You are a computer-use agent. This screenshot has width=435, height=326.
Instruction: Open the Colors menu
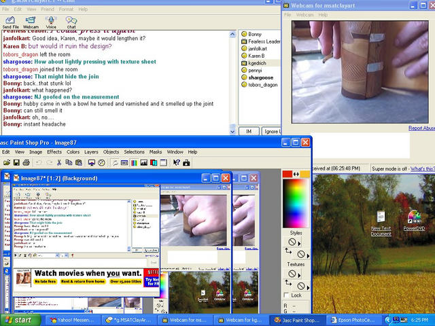(73, 152)
